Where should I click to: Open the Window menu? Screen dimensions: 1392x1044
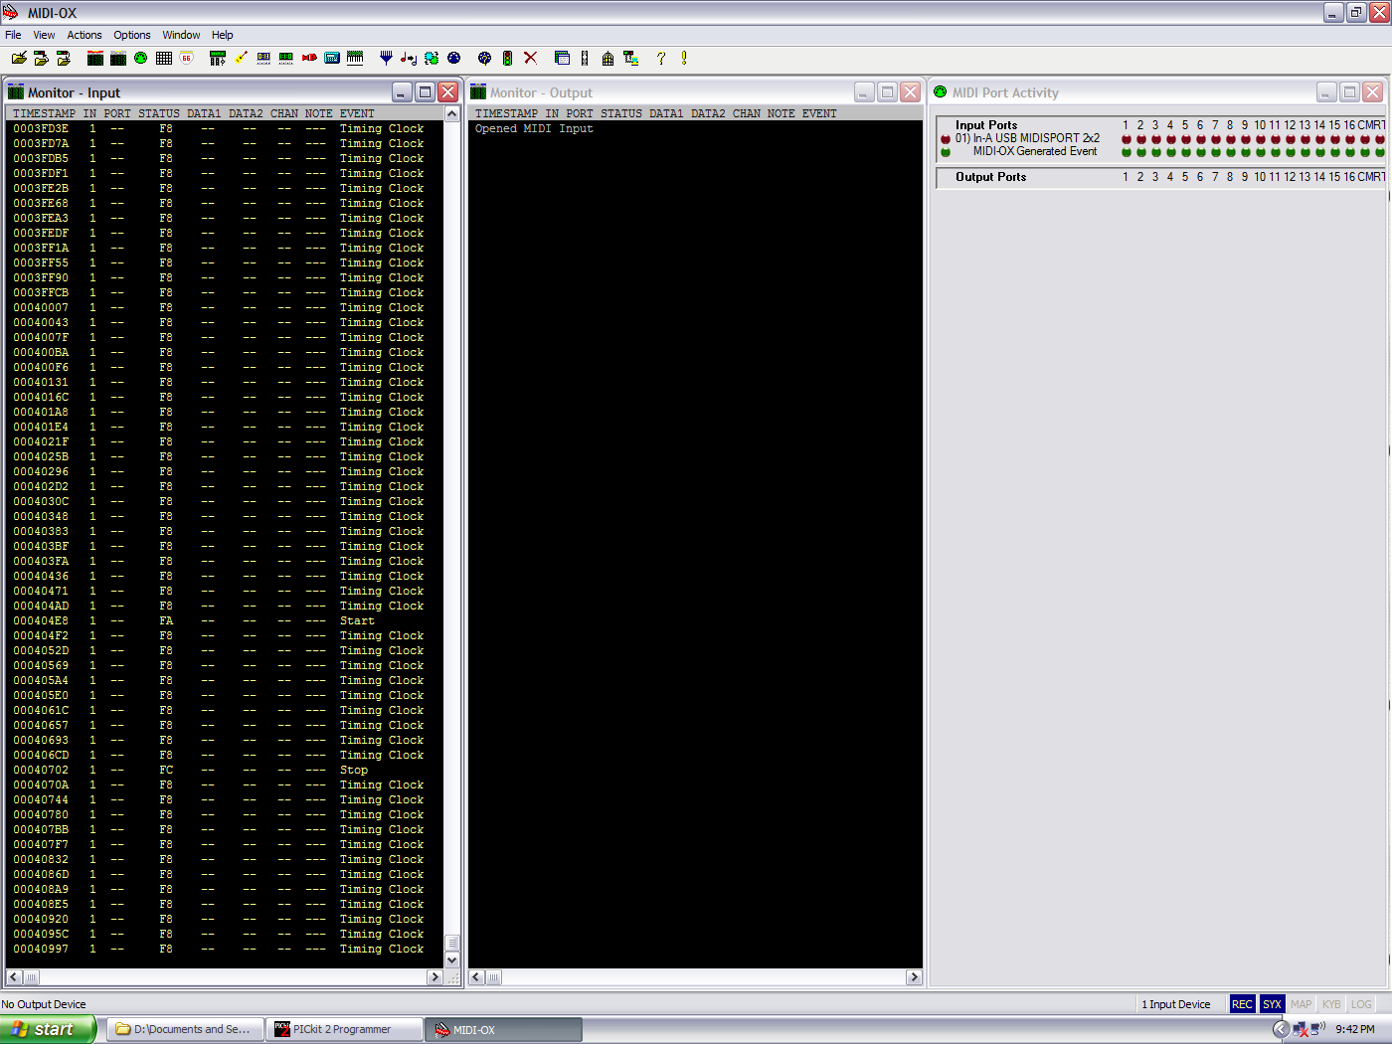click(181, 35)
